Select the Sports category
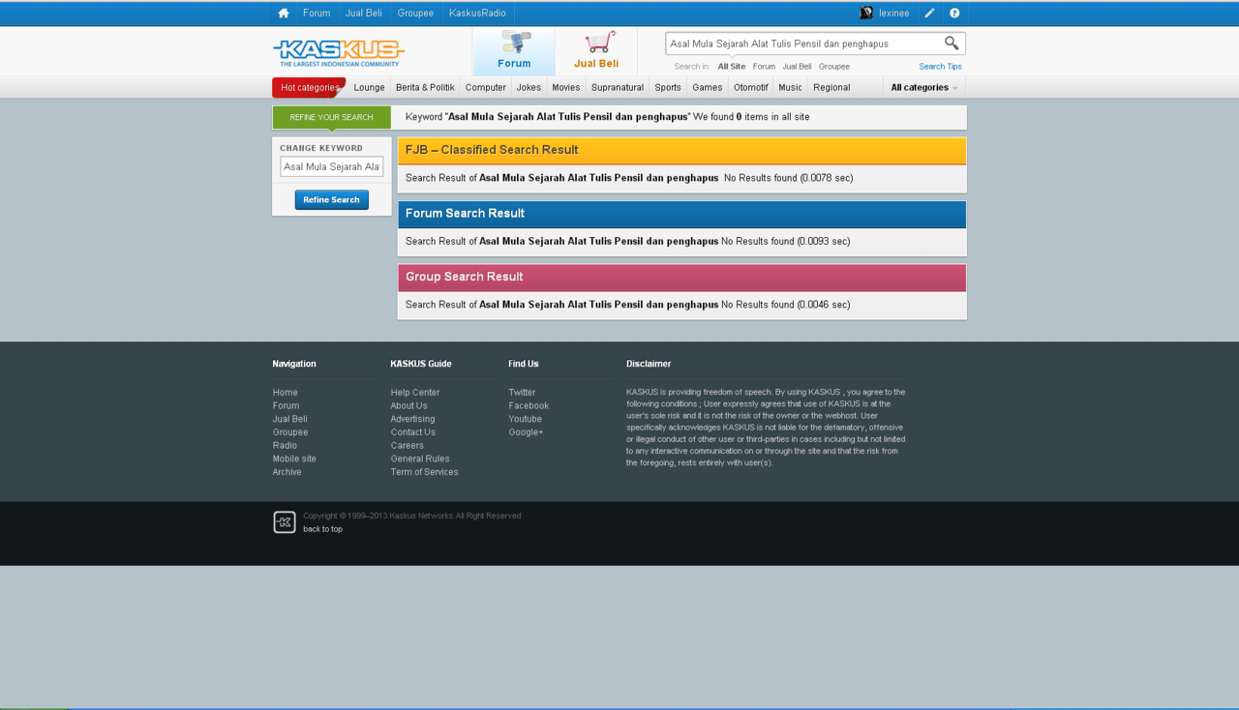The width and height of the screenshot is (1239, 710). coord(668,87)
